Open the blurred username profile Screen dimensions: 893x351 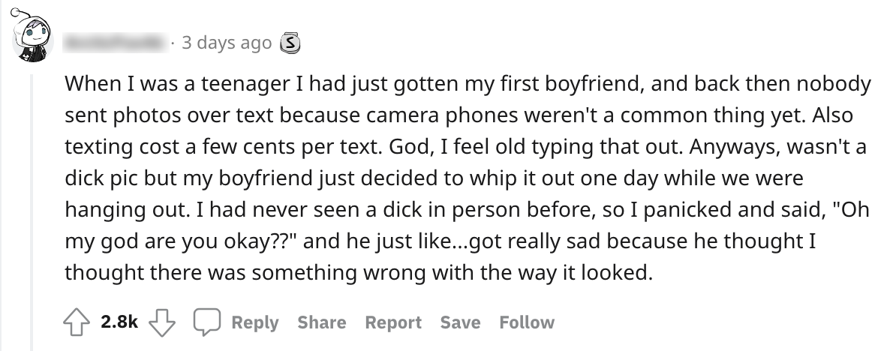click(115, 43)
